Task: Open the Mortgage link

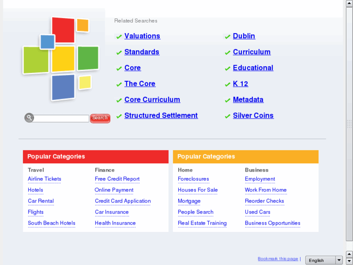Action: [x=189, y=201]
